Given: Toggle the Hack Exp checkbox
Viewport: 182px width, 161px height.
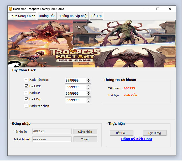Looking at the screenshot, I should (x=26, y=99).
